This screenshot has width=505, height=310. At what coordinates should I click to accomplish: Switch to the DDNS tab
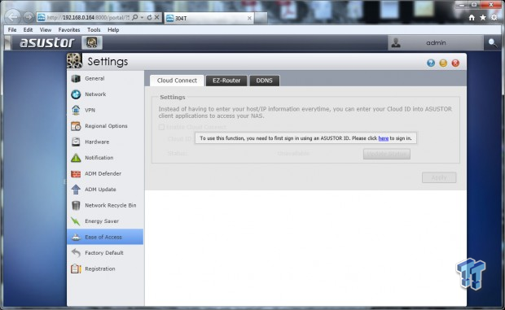tap(265, 81)
